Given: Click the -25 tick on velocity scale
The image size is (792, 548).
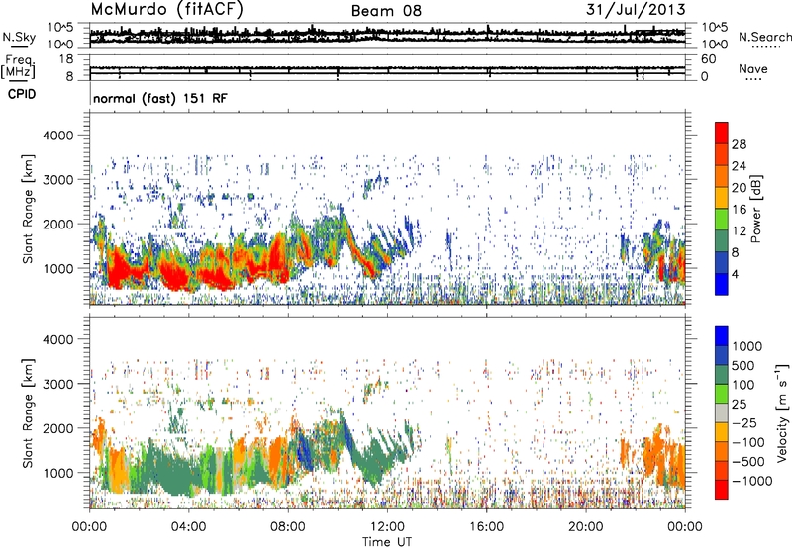Looking at the screenshot, I should (x=744, y=422).
